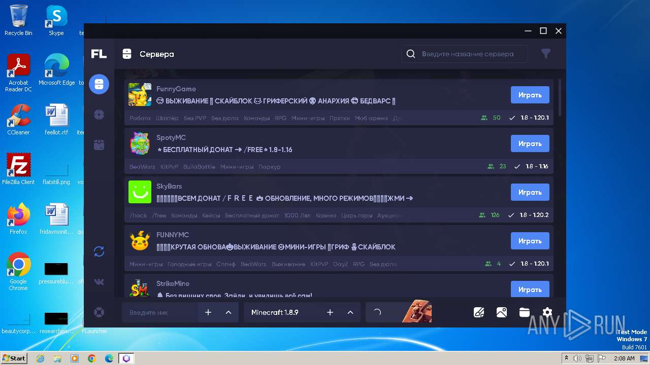Select the CCleaner desktop shortcut
650x365 pixels.
[x=18, y=120]
